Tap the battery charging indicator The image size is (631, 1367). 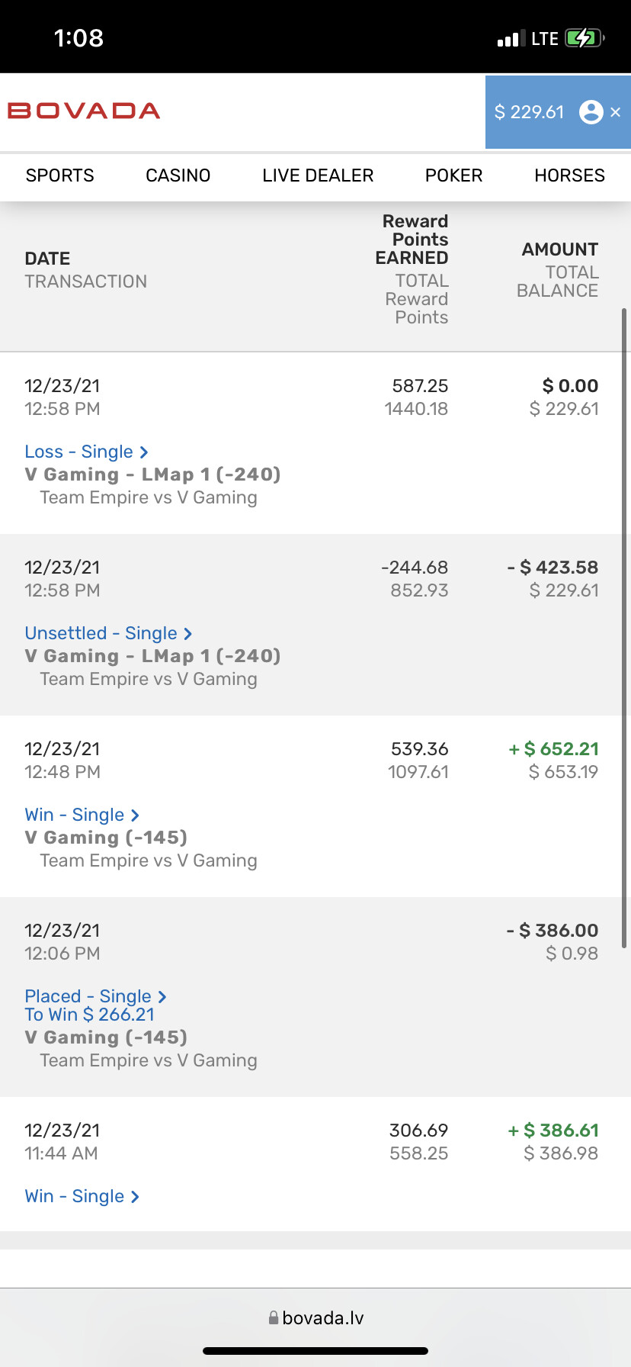[583, 38]
